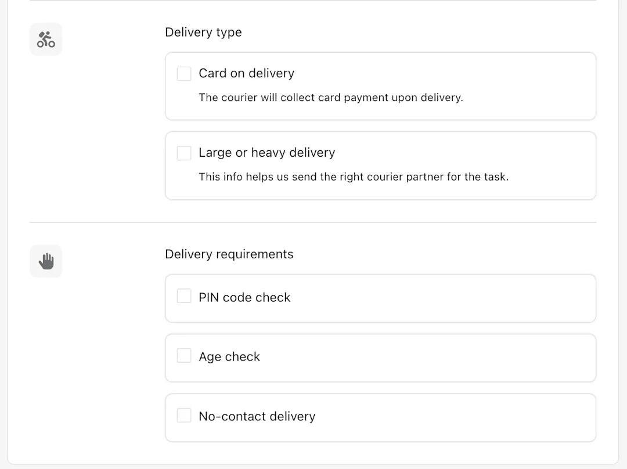
Task: Click the Delivery requirements section heading
Action: (229, 254)
